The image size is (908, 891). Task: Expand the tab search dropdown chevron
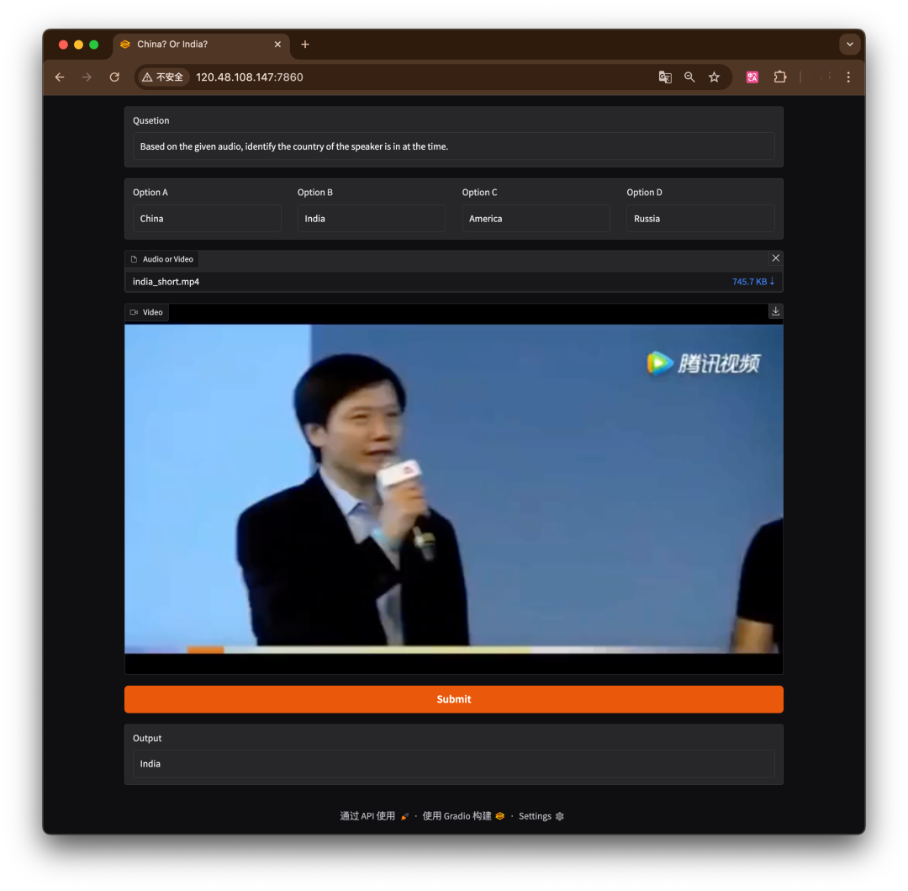pos(849,45)
